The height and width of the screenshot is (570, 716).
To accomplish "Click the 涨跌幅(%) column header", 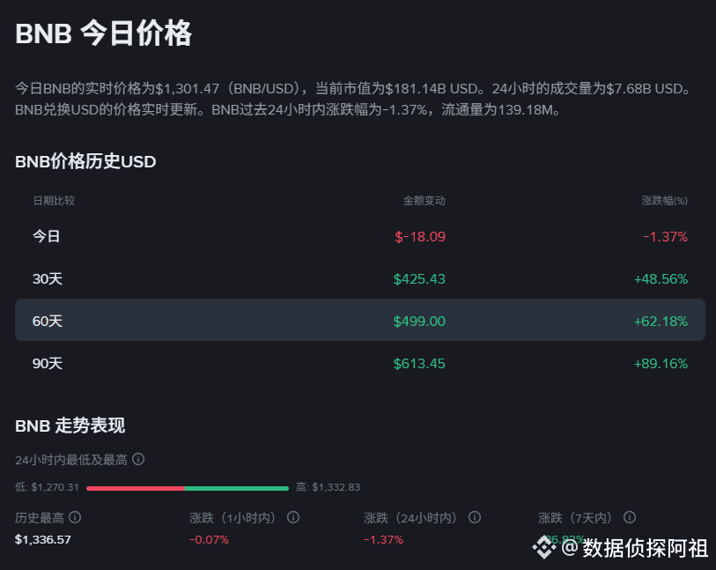I will point(664,201).
